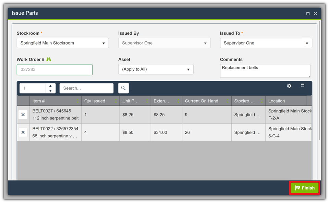Click the Finish button
Screen dimensions: 329x203
tap(305, 188)
